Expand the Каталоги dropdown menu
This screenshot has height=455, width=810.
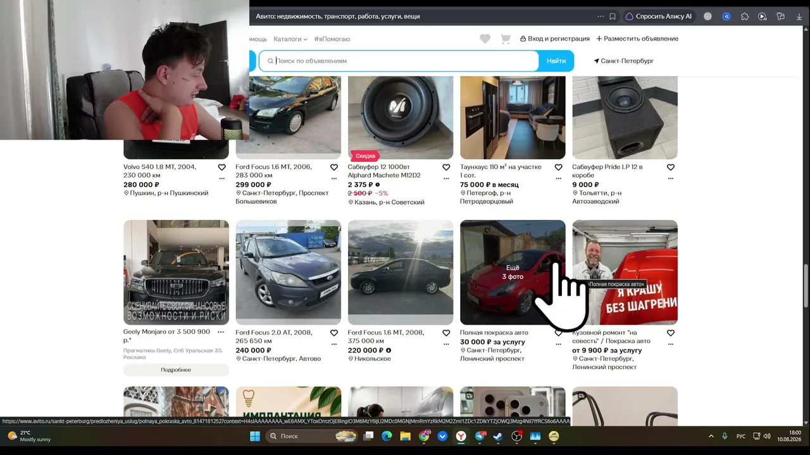[x=290, y=39]
